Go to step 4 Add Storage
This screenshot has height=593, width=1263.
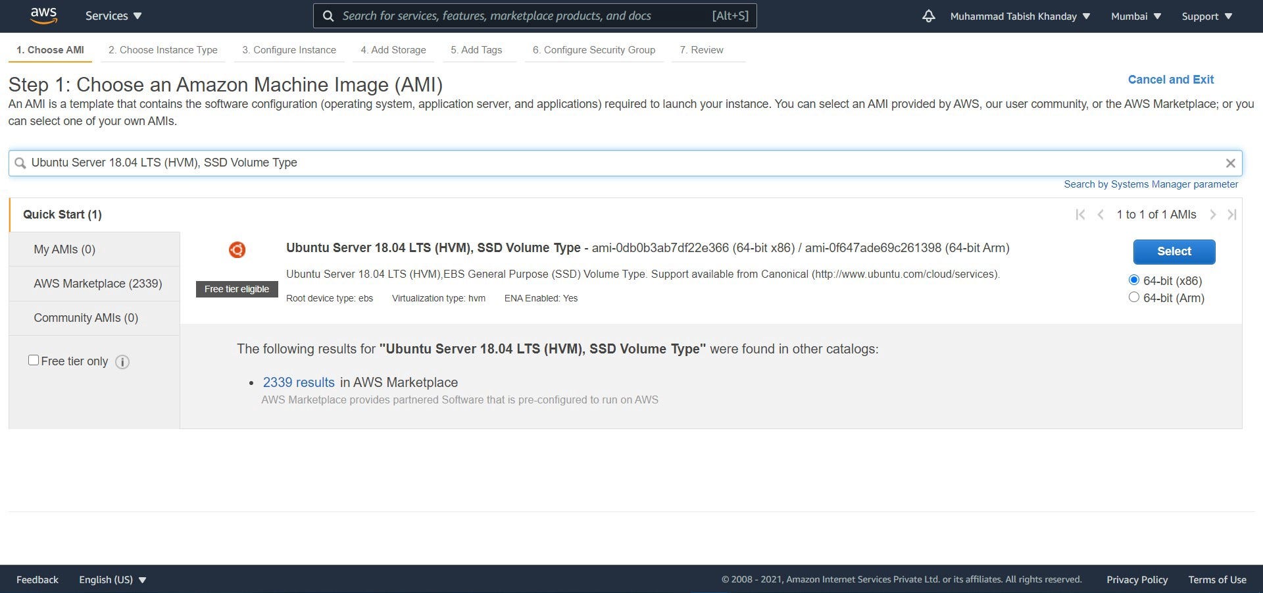coord(393,50)
